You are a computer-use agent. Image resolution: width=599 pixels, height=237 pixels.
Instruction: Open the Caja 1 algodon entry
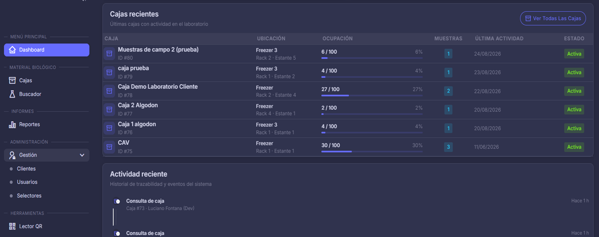(x=137, y=124)
